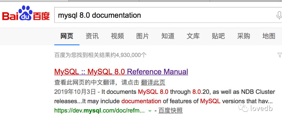The image size is (282, 120).
Task: Open MySQL 8.0 Reference Manual result link
Action: click(x=121, y=72)
